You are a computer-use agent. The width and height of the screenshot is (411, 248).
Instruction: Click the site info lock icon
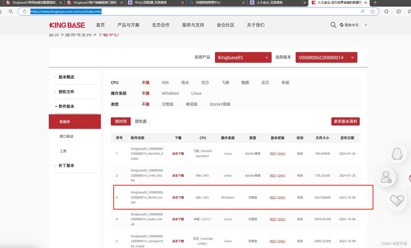click(x=25, y=11)
